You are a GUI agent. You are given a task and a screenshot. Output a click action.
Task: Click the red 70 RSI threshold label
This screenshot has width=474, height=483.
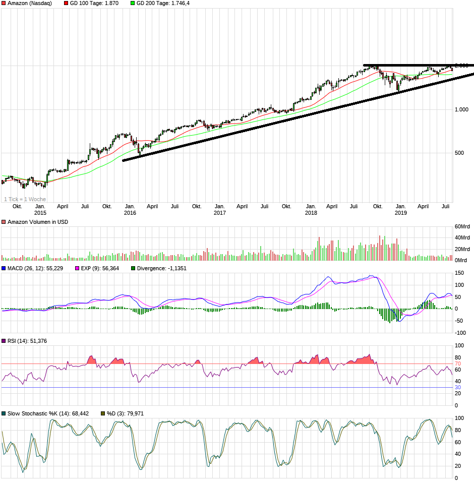(458, 364)
